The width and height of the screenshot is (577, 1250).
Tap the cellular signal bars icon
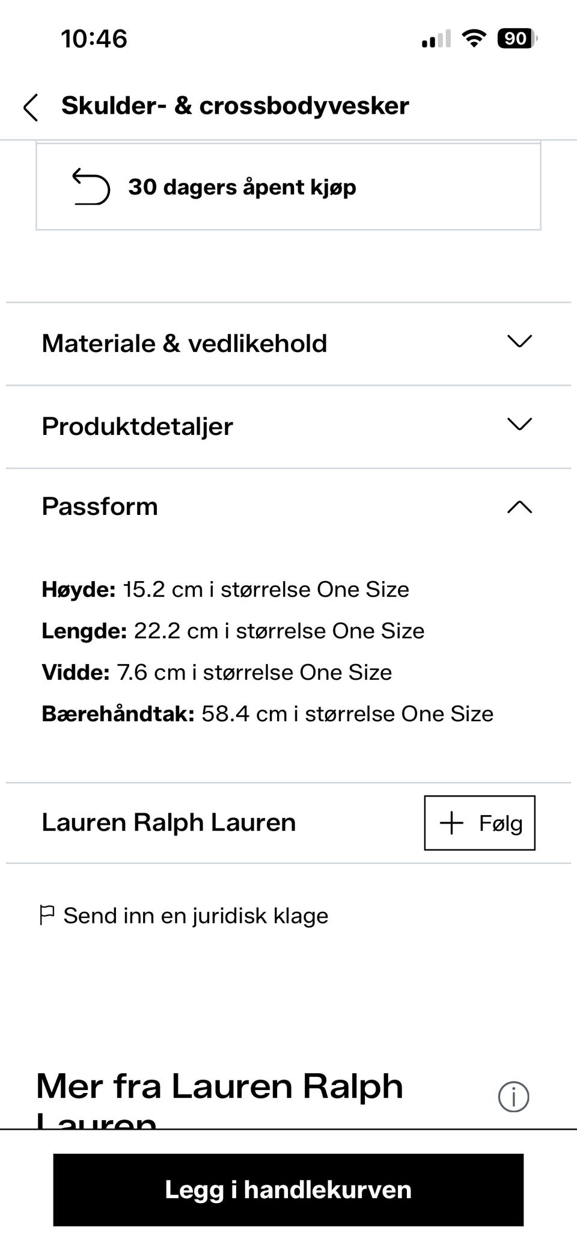tap(436, 39)
